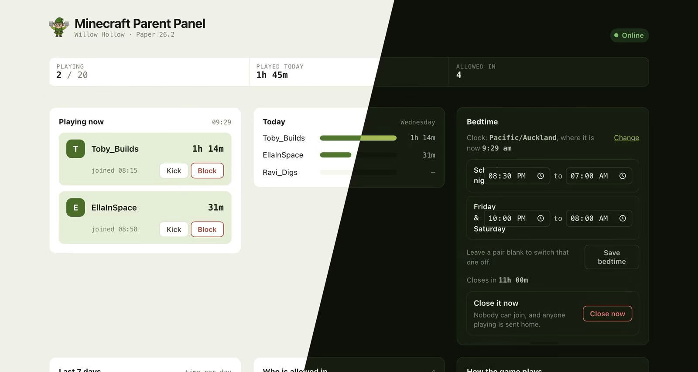Click the PLAYED TODAY 1h 45m stat

pyautogui.click(x=349, y=72)
